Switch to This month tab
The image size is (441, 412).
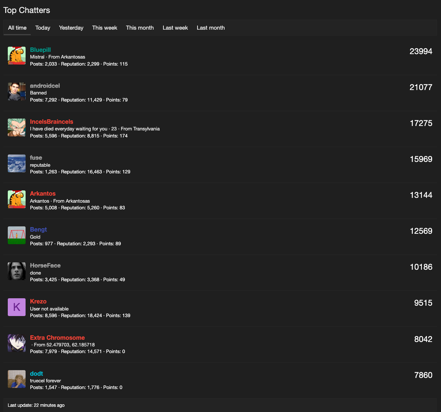point(140,28)
